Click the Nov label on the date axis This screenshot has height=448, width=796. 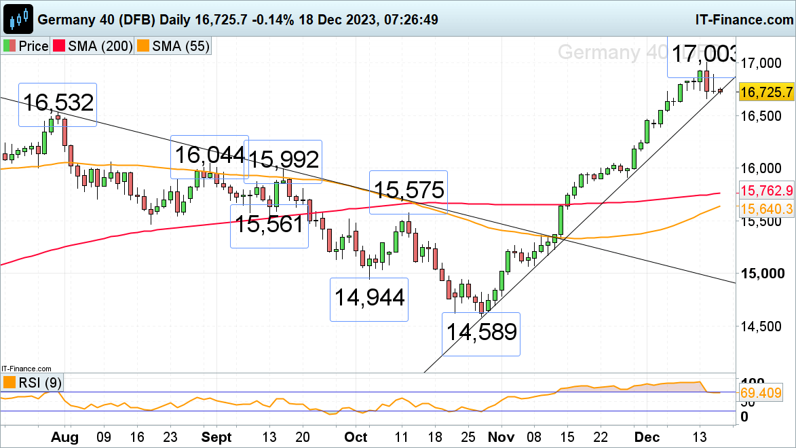tap(501, 437)
